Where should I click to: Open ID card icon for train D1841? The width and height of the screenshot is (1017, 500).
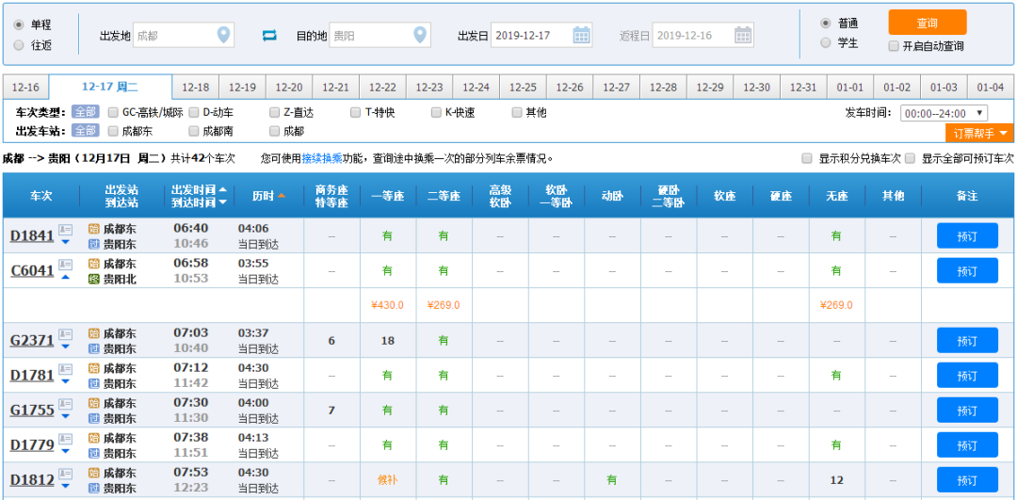(66, 229)
